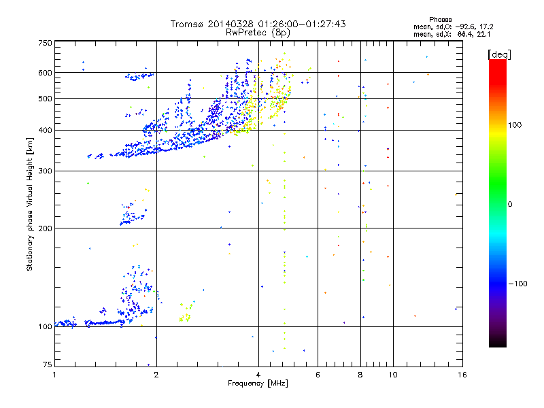Click the colorbar tick label "-100"
544x408 pixels.
pos(517,284)
